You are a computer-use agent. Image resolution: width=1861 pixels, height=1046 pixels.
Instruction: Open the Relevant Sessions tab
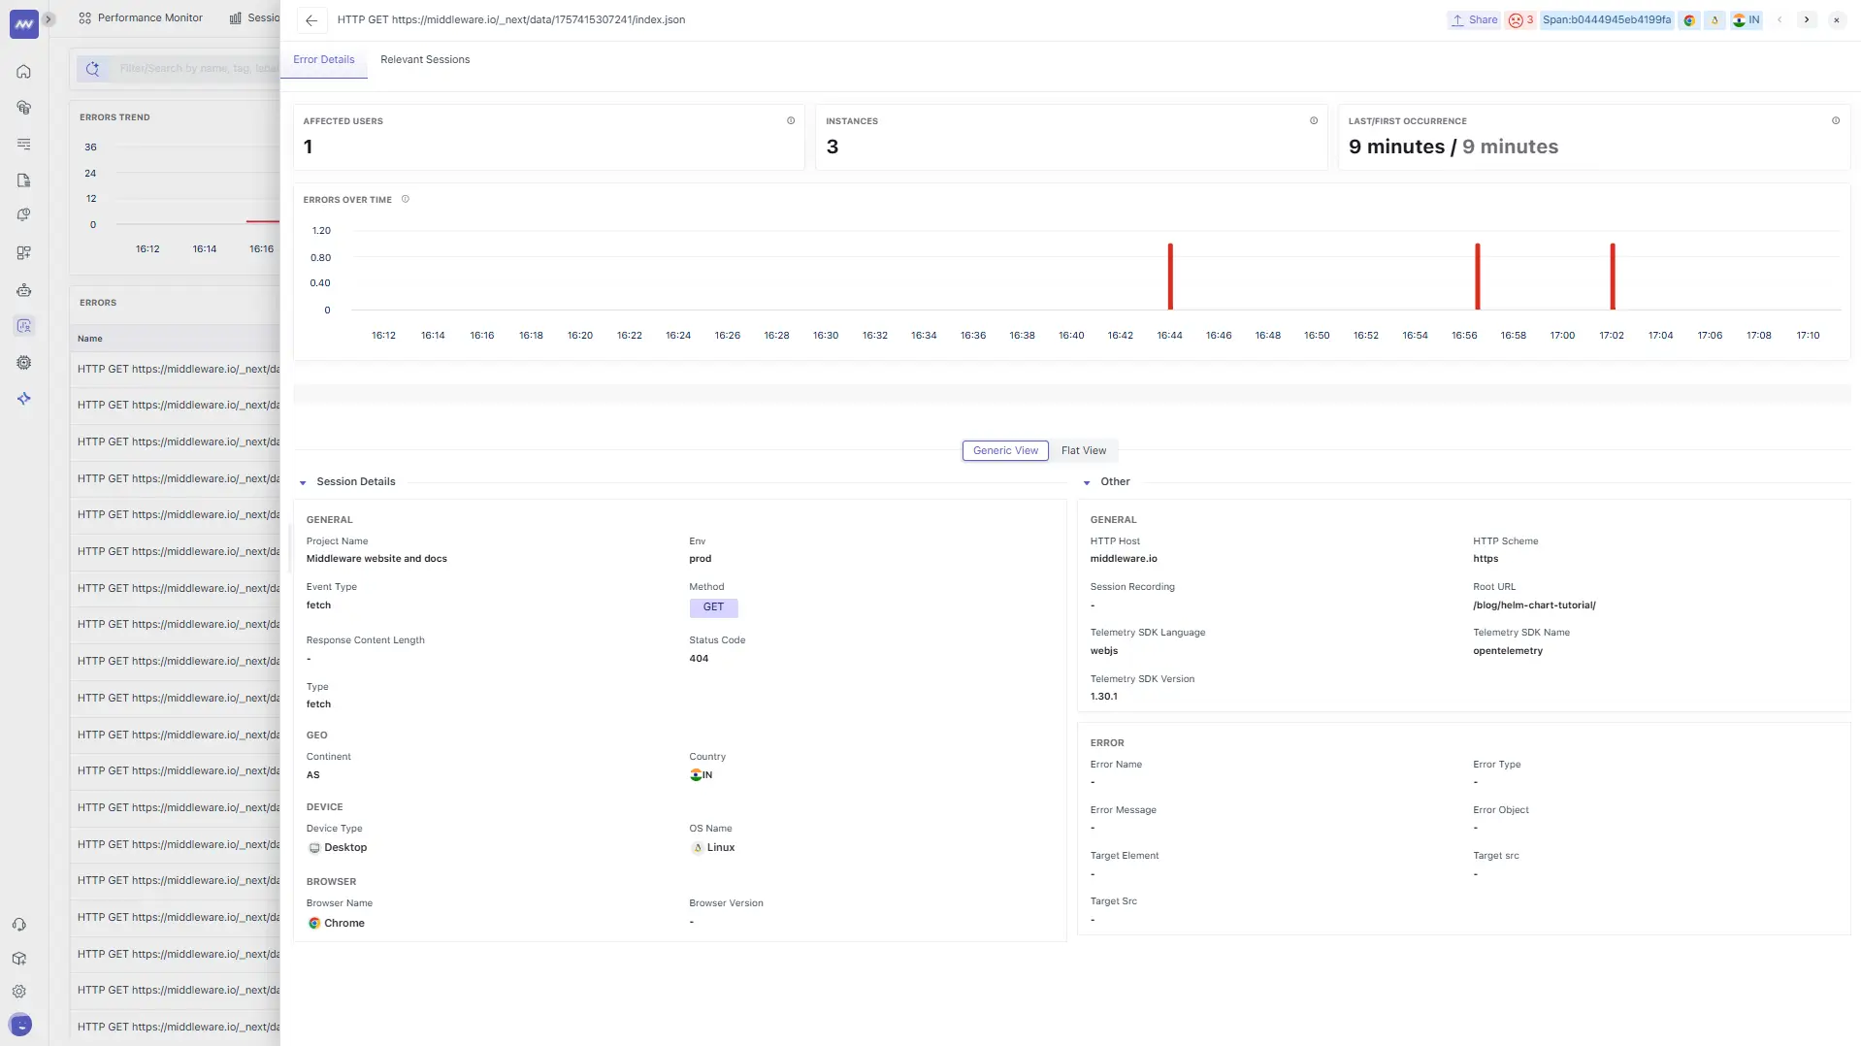click(x=424, y=59)
